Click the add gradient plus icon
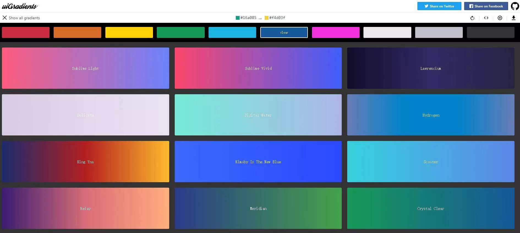Screen dimensions: 520x233 coord(500,18)
